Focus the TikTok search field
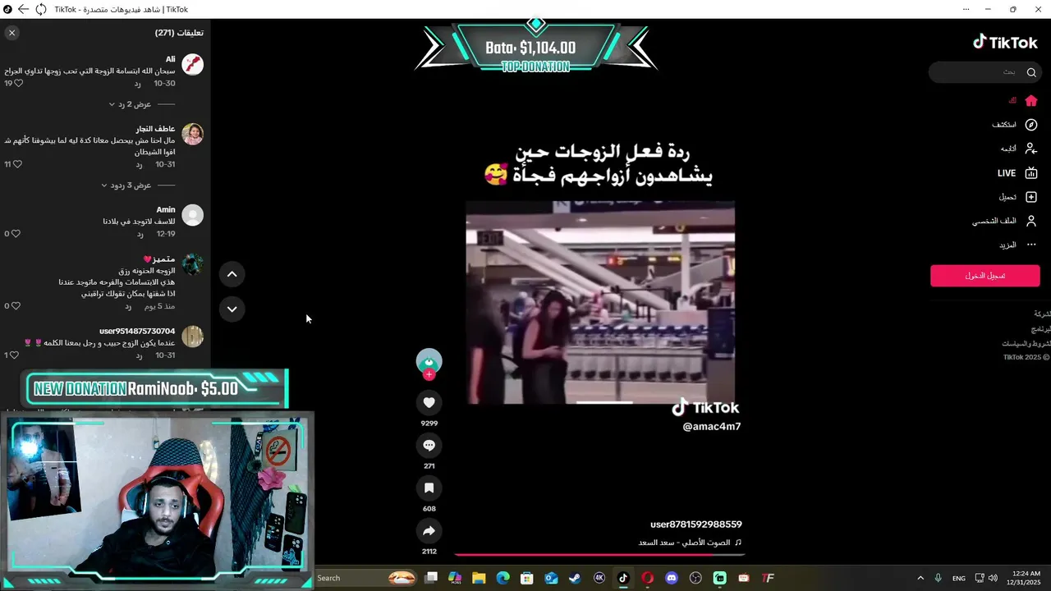Viewport: 1051px width, 591px height. click(977, 72)
